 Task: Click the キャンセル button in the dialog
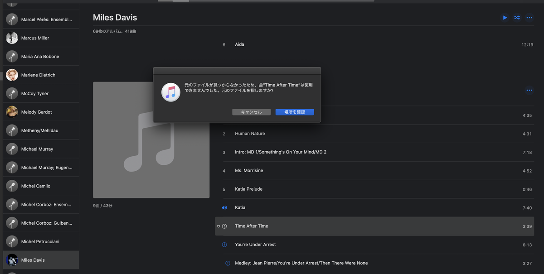252,112
